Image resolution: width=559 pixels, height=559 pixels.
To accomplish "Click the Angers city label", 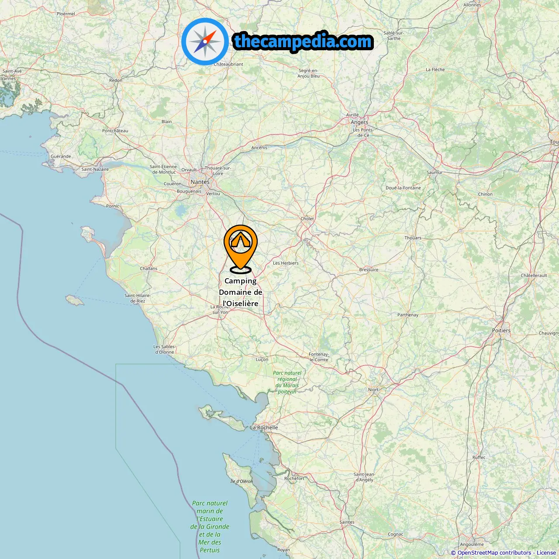I will [x=359, y=122].
